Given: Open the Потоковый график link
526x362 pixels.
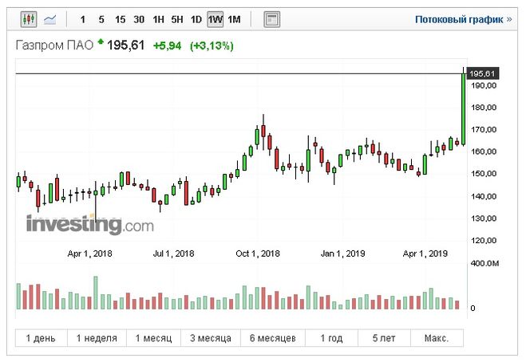Looking at the screenshot, I should tap(463, 19).
